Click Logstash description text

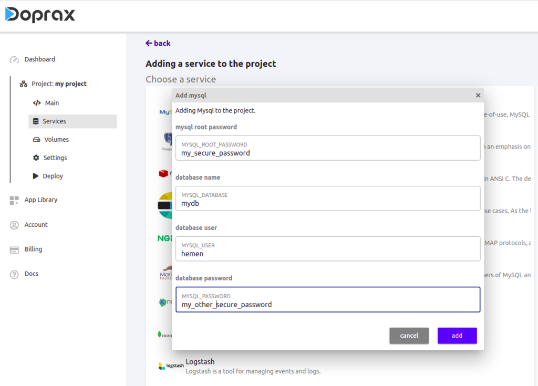[x=253, y=371]
